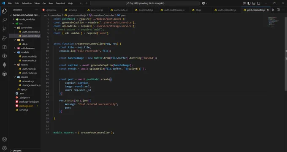The image size is (287, 152).
Task: Open the Help menu
Action: coord(70,3)
